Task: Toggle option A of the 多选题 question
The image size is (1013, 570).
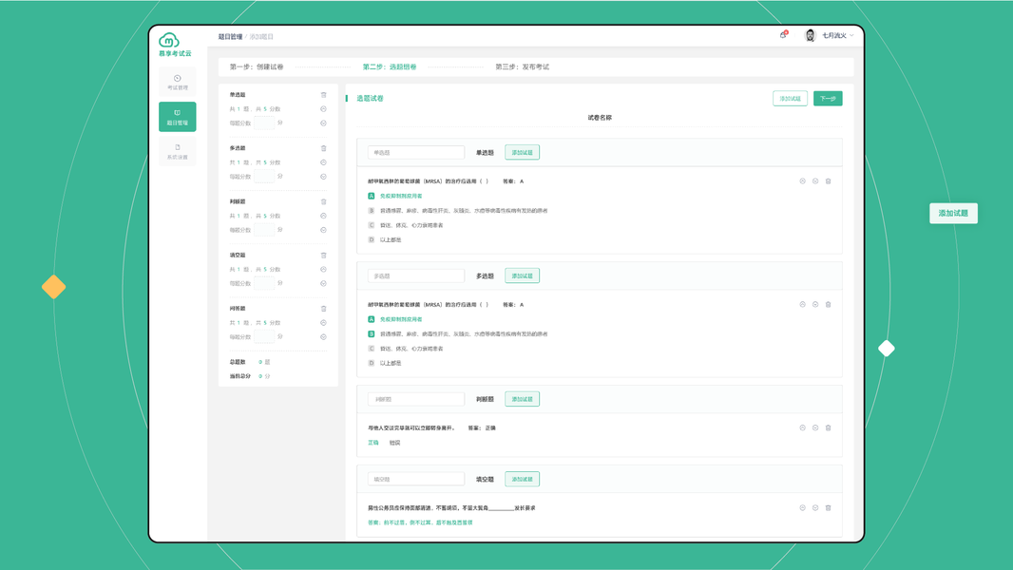Action: (x=372, y=319)
